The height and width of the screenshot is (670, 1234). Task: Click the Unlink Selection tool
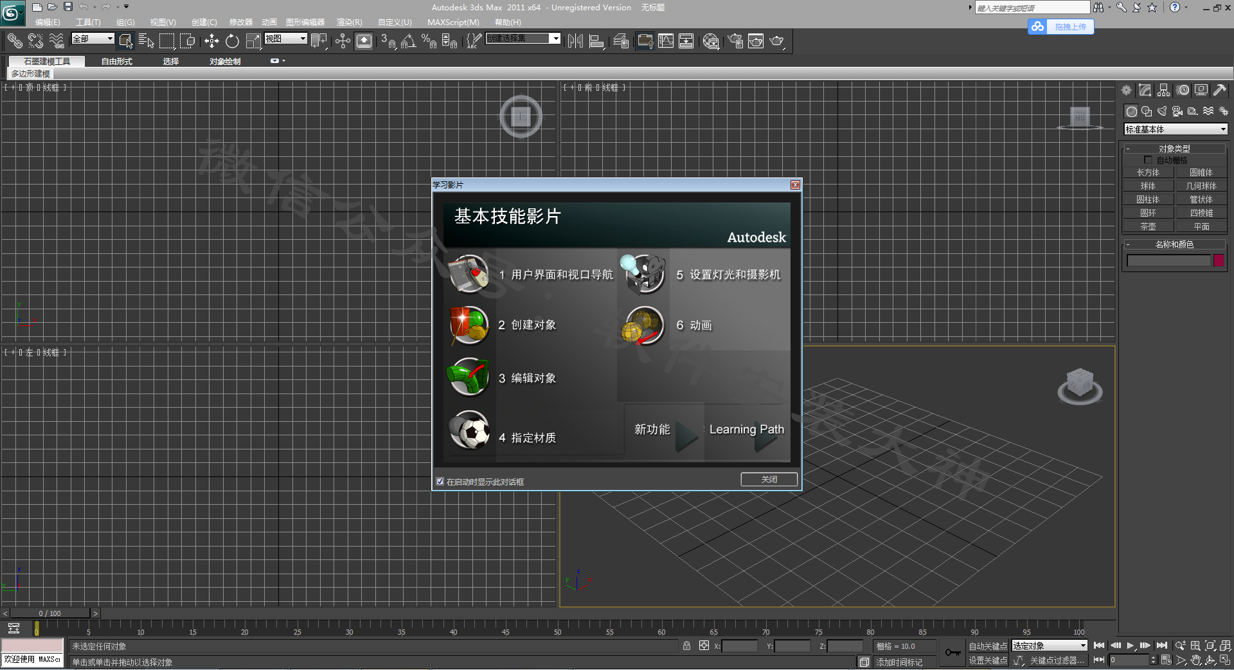[35, 41]
